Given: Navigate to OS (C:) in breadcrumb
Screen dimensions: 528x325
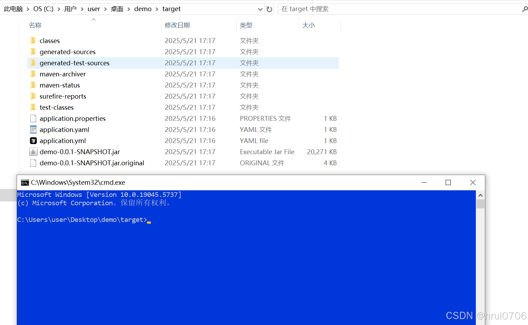Looking at the screenshot, I should click(x=43, y=9).
